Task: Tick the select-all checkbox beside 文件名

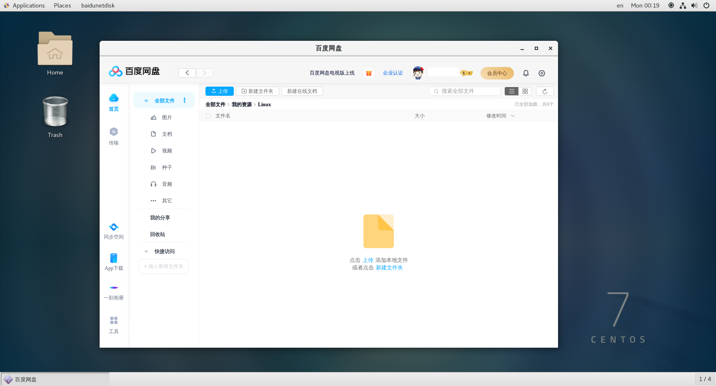Action: click(x=208, y=116)
